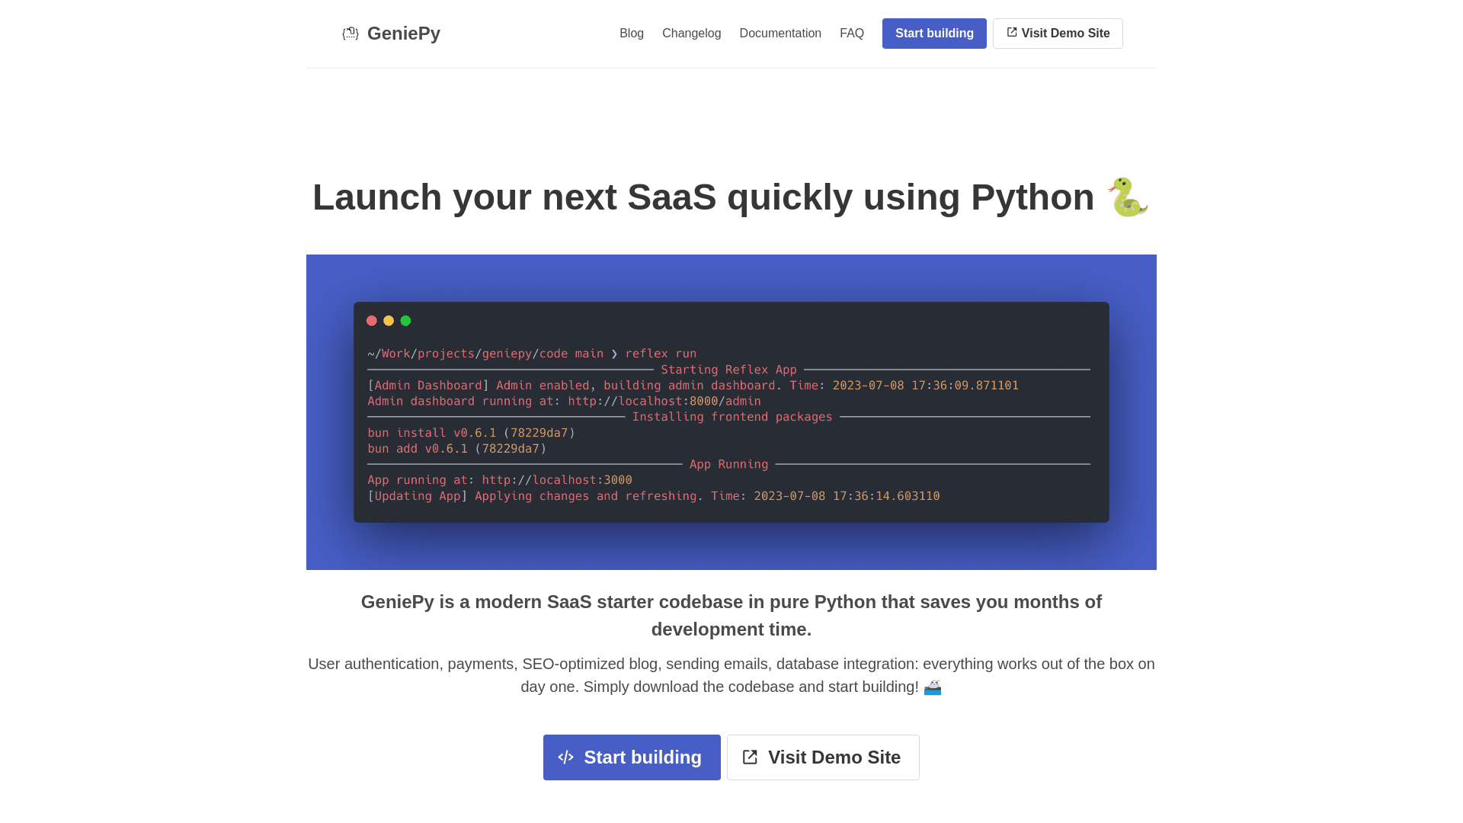Screen dimensions: 1463x823
Task: Click the ship emoji after start building
Action: click(x=933, y=687)
